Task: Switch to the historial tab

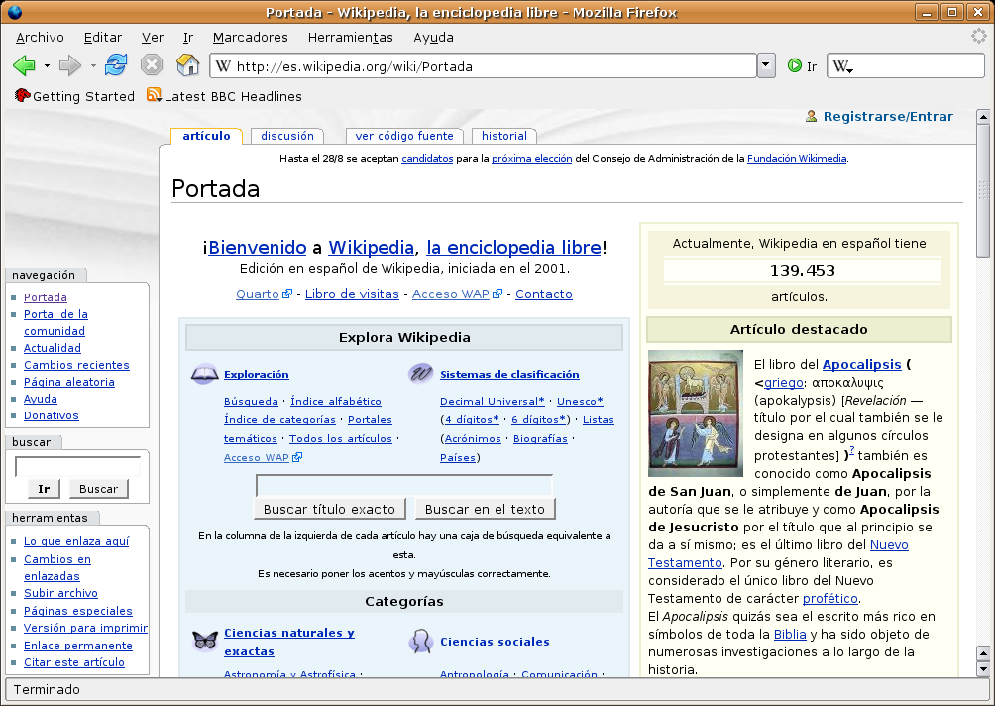Action: pyautogui.click(x=503, y=136)
